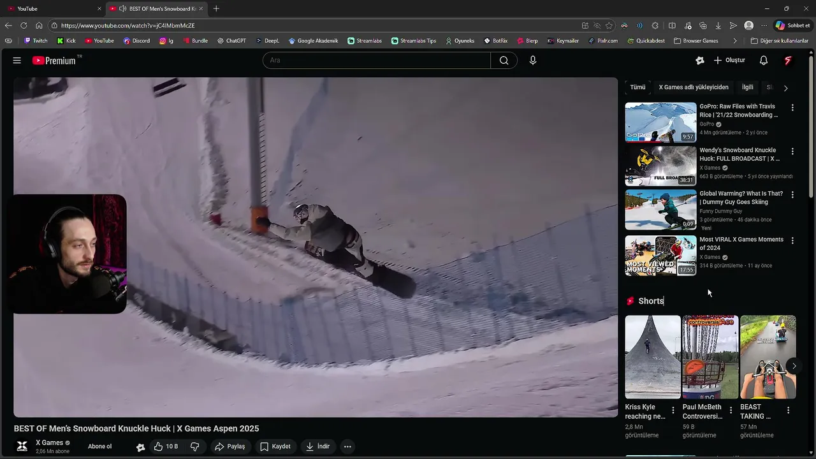Open a new browser tab

(x=216, y=9)
